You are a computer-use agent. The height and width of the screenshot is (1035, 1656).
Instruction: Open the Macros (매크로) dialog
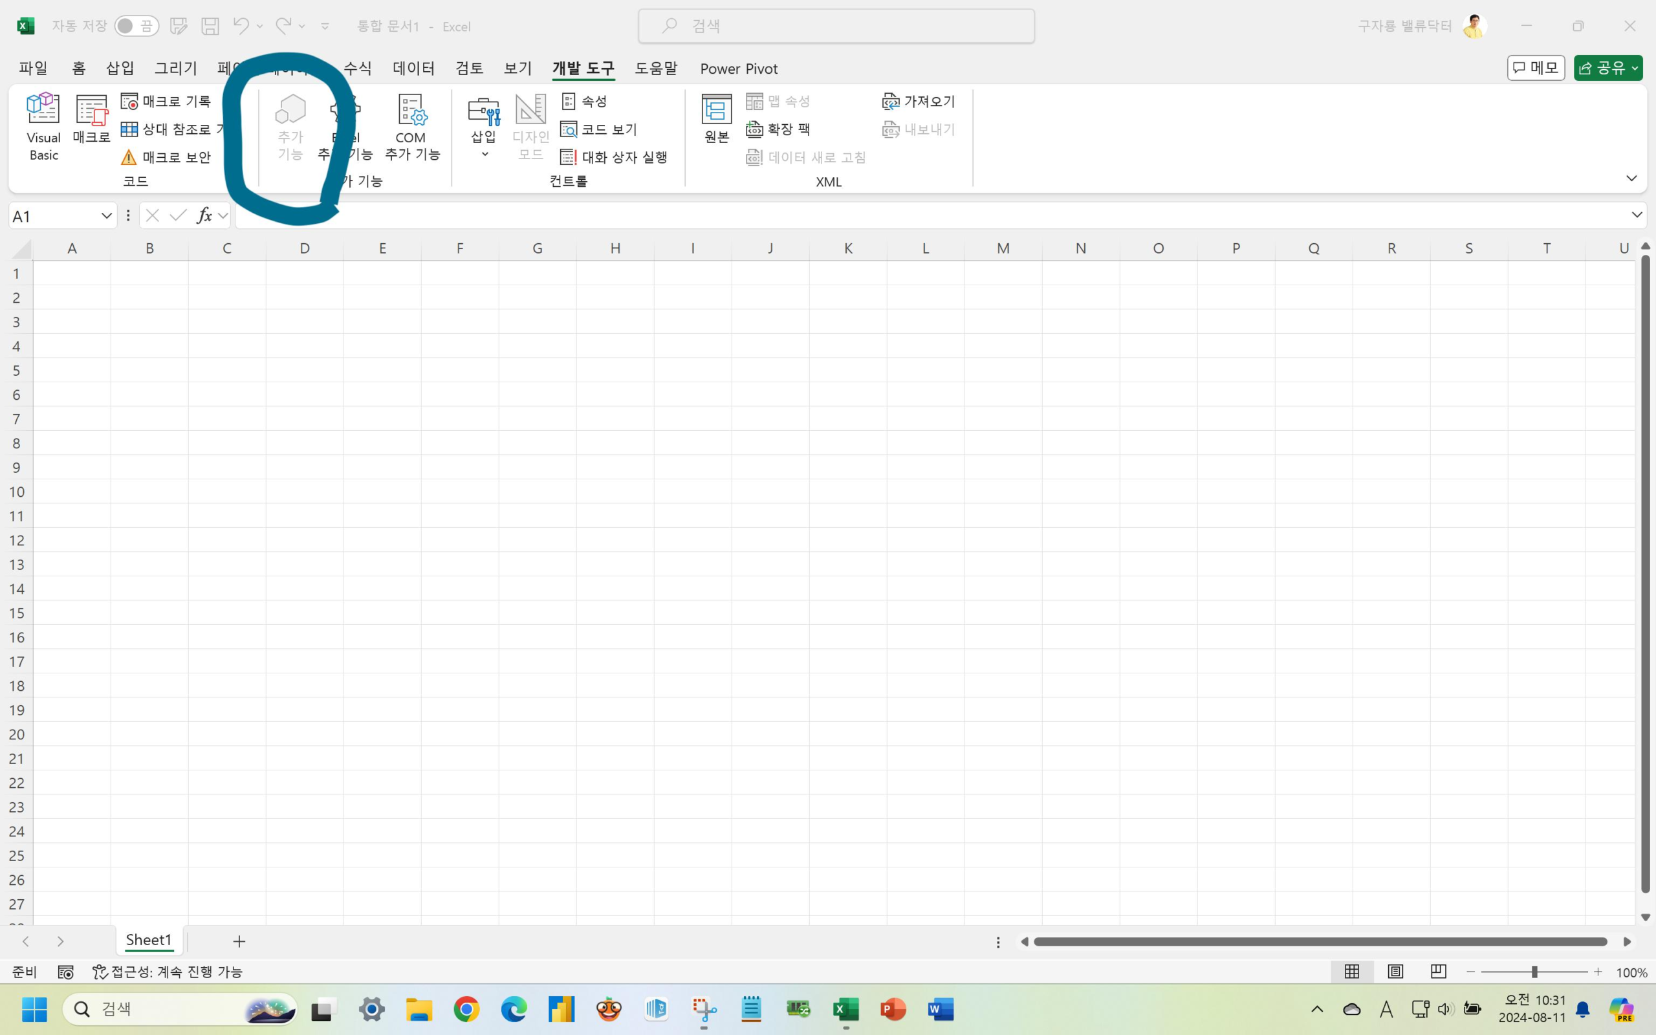coord(91,120)
